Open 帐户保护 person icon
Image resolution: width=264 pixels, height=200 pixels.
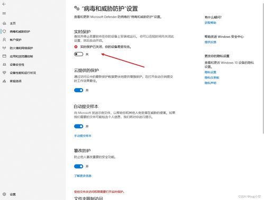coord(4,40)
